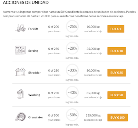Click the ~28% income circle for Sorting
Screen dimensions: 138x128
coord(72,48)
